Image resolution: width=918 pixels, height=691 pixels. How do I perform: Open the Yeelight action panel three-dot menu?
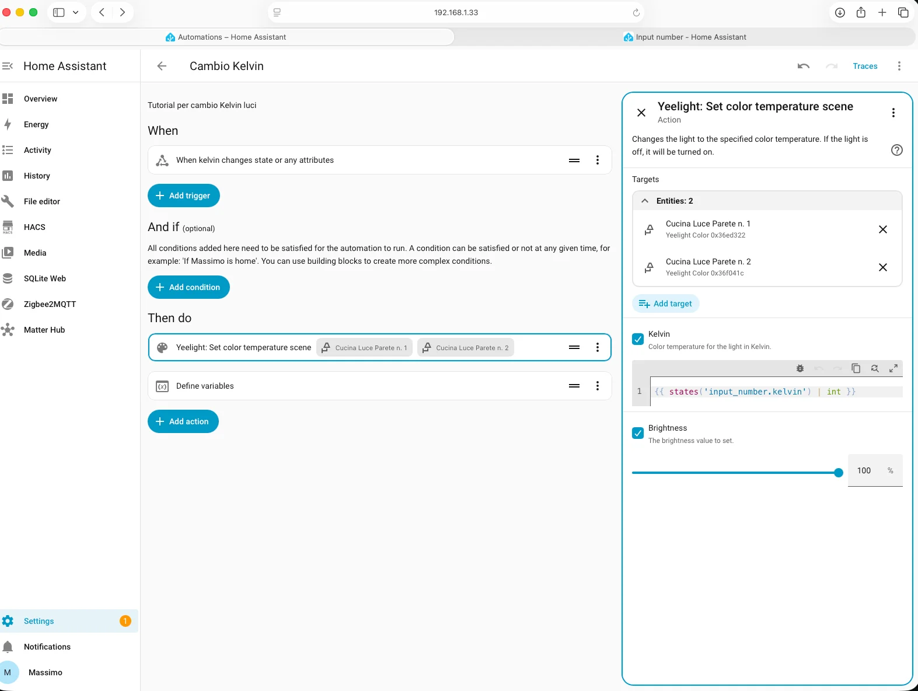(x=893, y=113)
